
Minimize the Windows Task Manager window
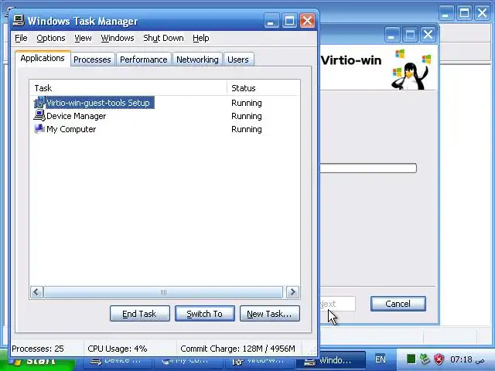[271, 21]
